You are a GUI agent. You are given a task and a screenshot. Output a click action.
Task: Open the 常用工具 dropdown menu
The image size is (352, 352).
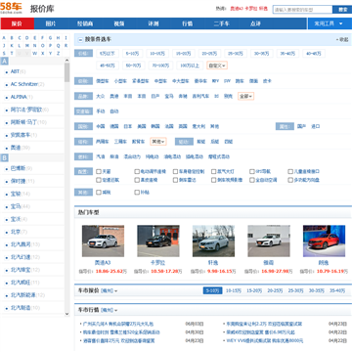329,23
